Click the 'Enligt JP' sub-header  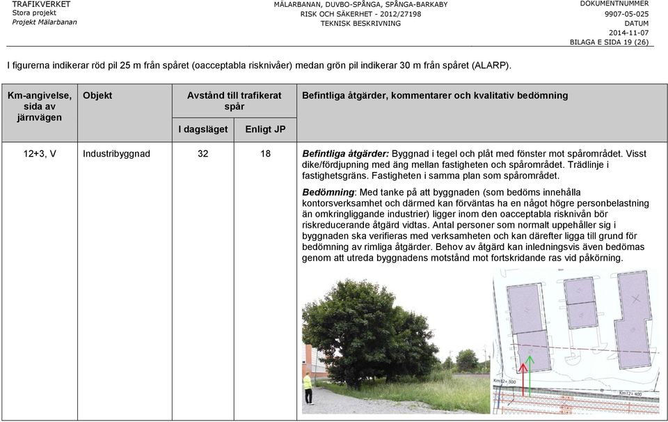pyautogui.click(x=265, y=130)
